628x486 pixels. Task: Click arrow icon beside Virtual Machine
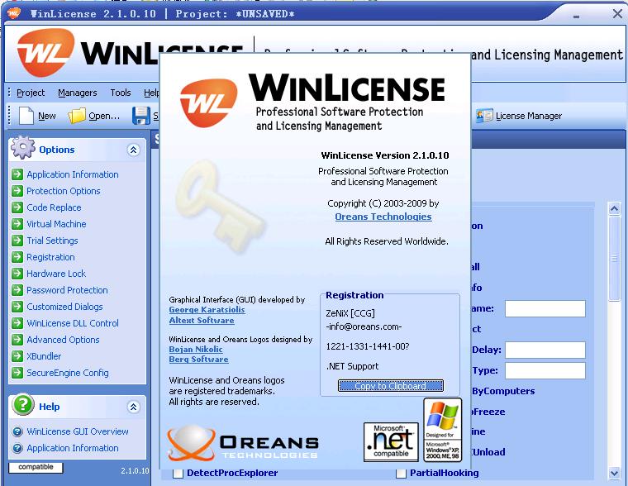[x=17, y=223]
